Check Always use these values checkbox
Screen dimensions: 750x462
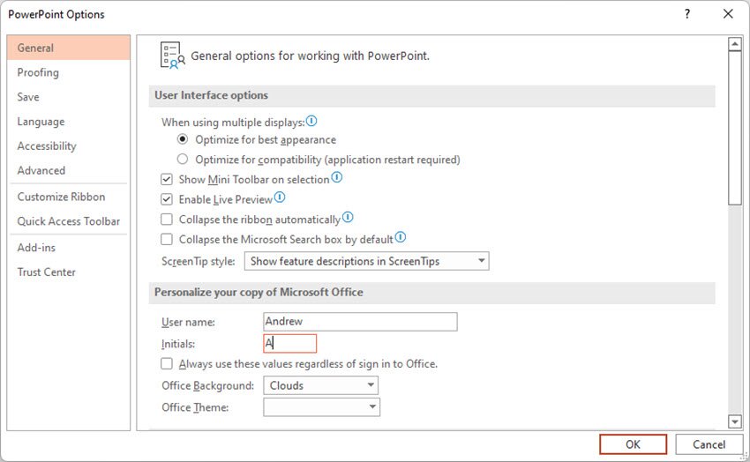(x=168, y=363)
